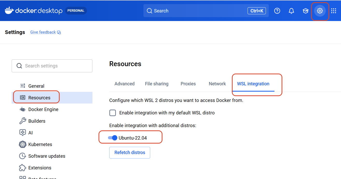The image size is (341, 179).
Task: Open the Learning center graduation cap icon
Action: 306,11
